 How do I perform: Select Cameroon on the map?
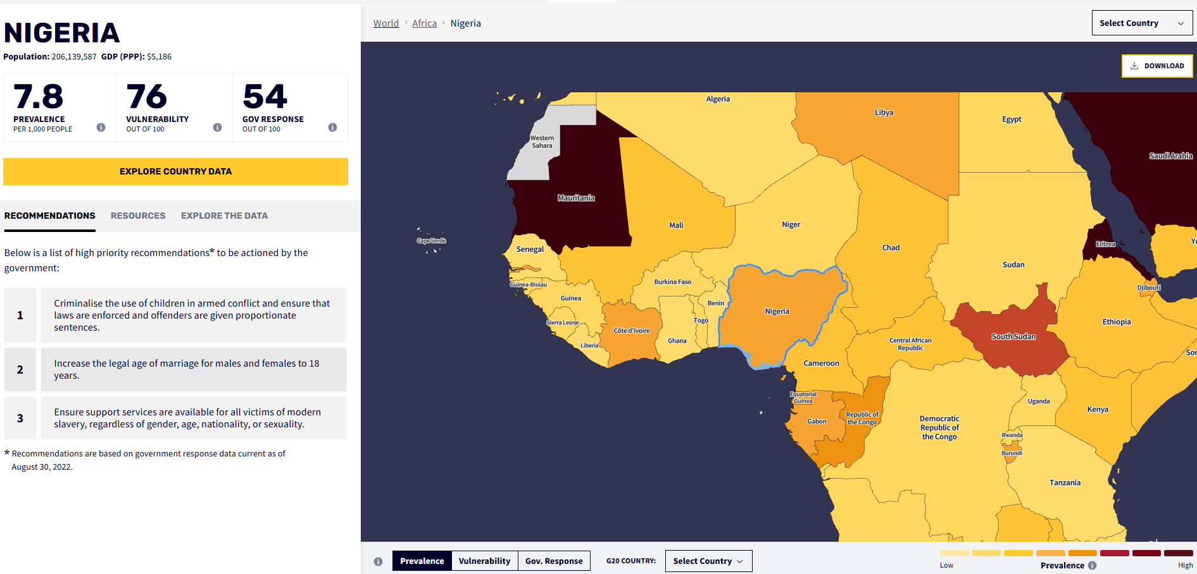click(x=821, y=363)
